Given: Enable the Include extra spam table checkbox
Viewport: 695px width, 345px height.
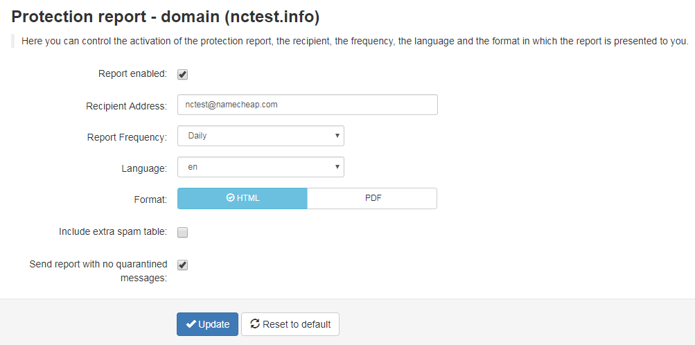Looking at the screenshot, I should coord(183,233).
